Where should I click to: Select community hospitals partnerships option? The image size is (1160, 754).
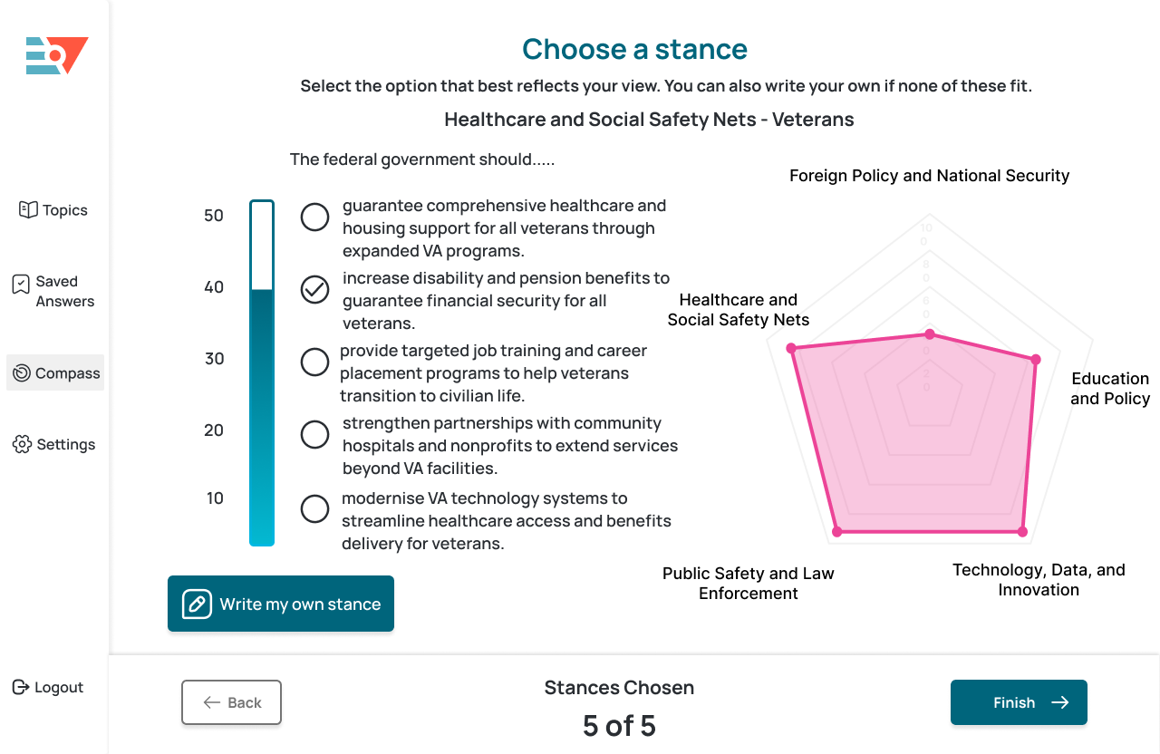(x=314, y=435)
